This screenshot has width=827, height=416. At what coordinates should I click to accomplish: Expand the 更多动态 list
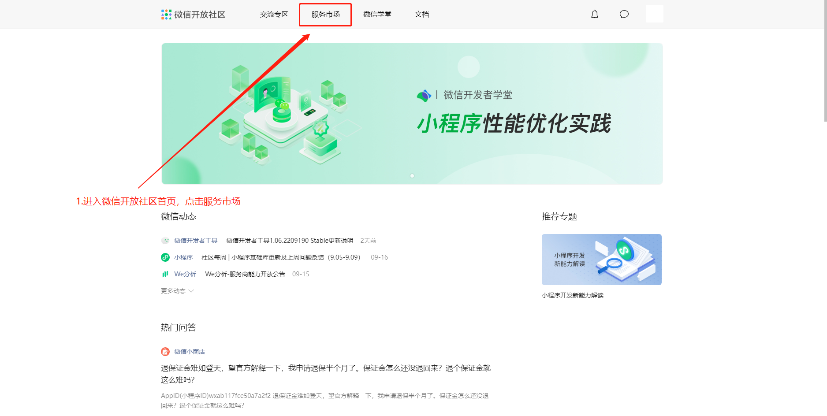173,291
